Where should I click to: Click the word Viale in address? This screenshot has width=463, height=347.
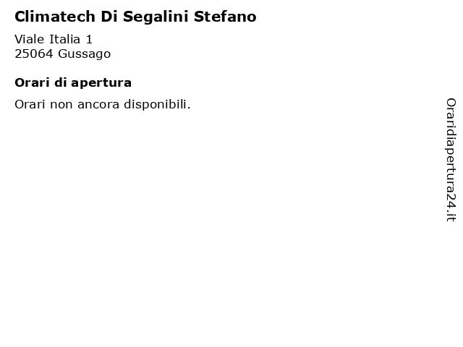click(29, 39)
